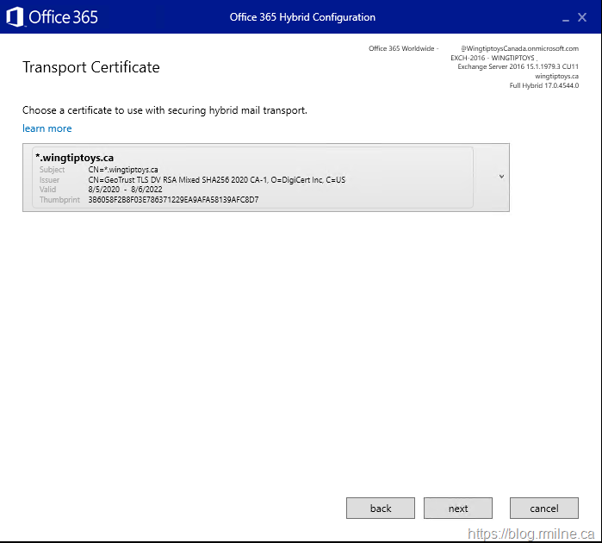Select the *.wingtiptoys.ca certificate name
This screenshot has width=602, height=543.
coord(74,158)
